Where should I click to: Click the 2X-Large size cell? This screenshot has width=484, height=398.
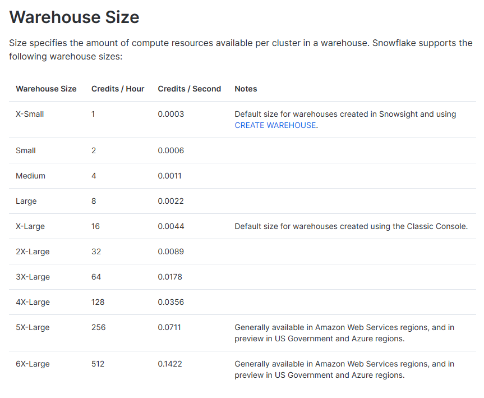tap(33, 251)
